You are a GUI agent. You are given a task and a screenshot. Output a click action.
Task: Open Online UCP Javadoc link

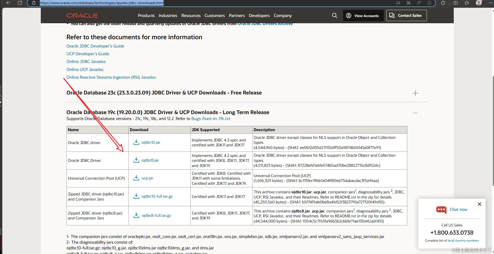tap(85, 69)
